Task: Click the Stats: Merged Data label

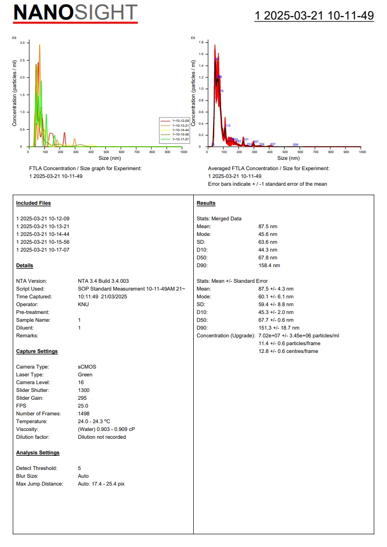Action: [219, 219]
